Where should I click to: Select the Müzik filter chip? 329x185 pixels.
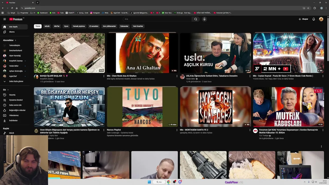pos(47,26)
